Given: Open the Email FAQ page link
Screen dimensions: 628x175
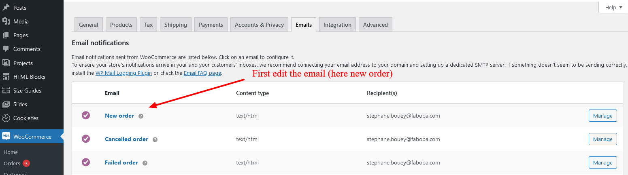Looking at the screenshot, I should point(202,73).
